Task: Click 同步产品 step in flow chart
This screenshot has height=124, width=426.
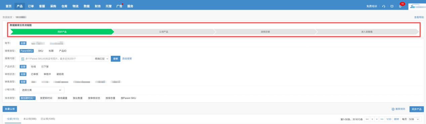Action: point(62,32)
